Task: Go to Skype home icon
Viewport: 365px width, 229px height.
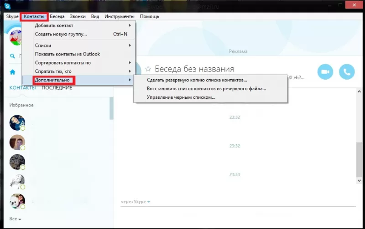Action: [13, 72]
